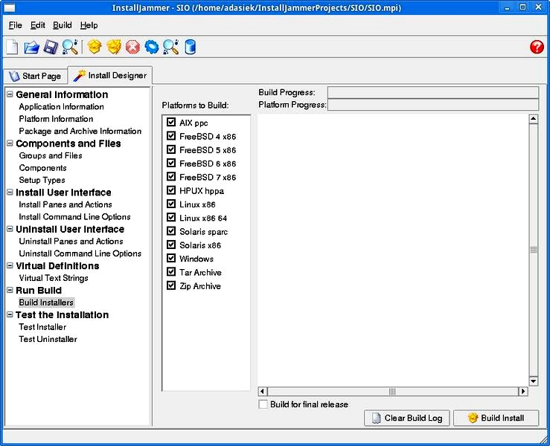Switch to the Start Page tab
The width and height of the screenshot is (550, 446).
tap(35, 76)
